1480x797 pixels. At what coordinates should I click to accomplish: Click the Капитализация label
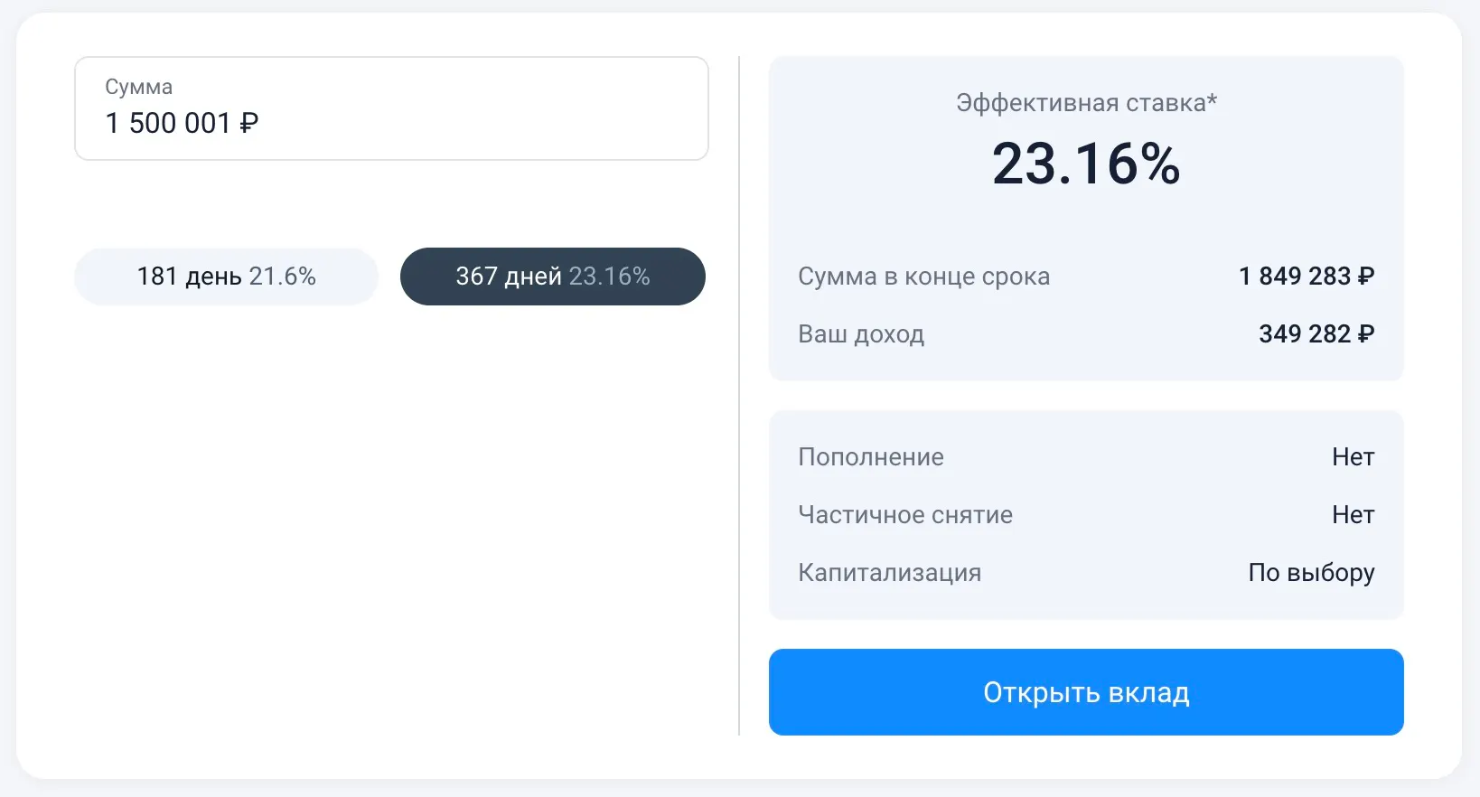[x=889, y=573]
